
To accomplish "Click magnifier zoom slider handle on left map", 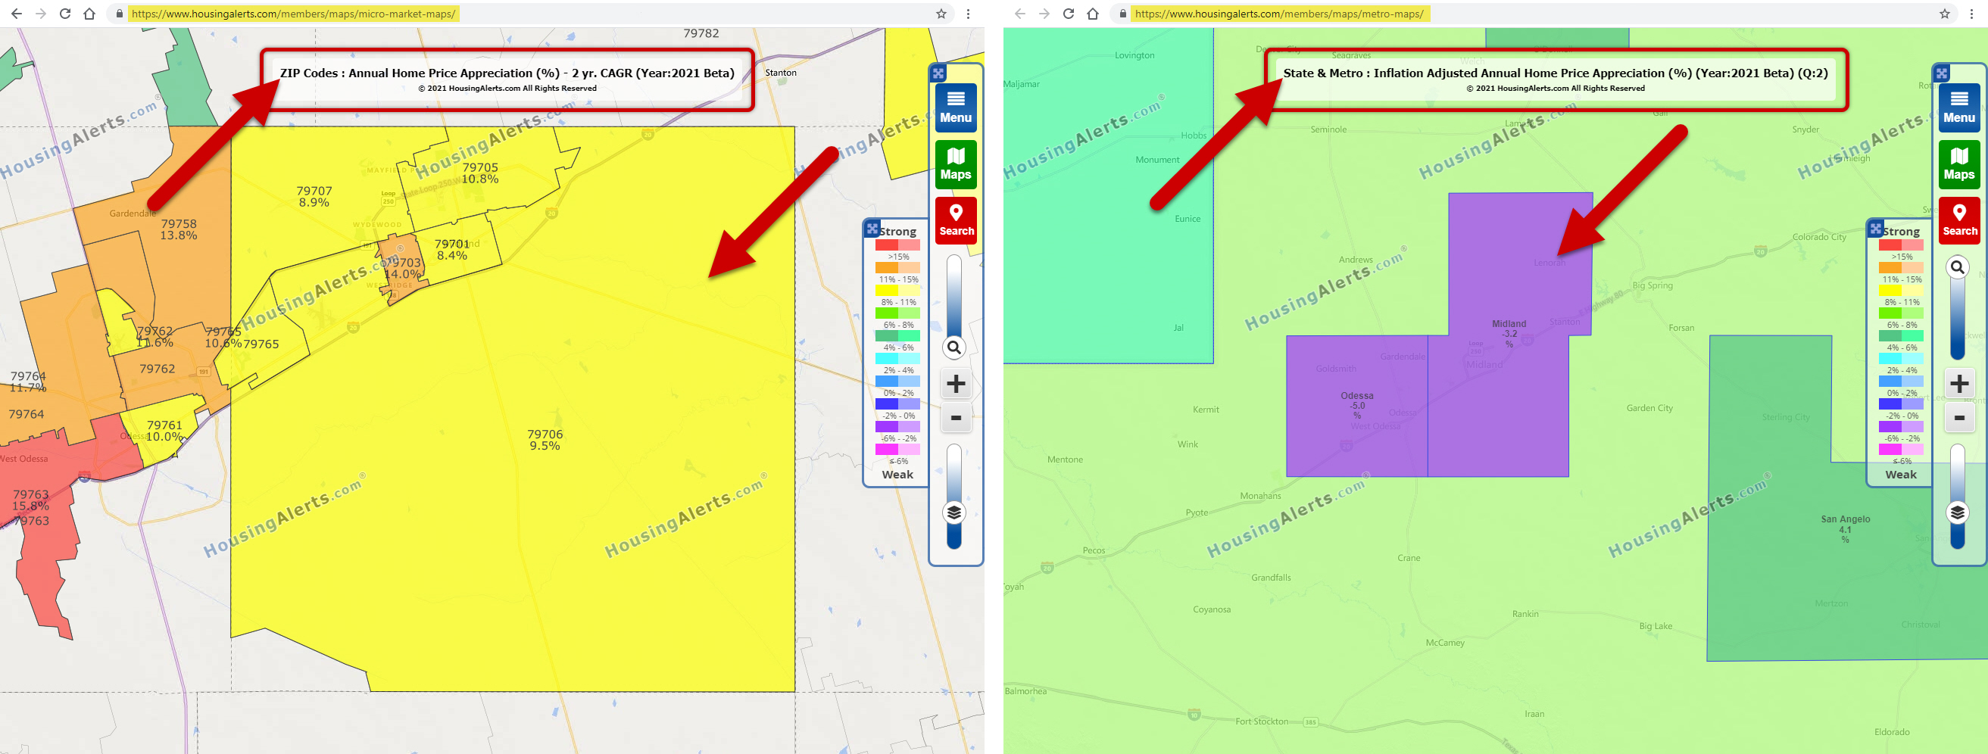I will pos(955,348).
